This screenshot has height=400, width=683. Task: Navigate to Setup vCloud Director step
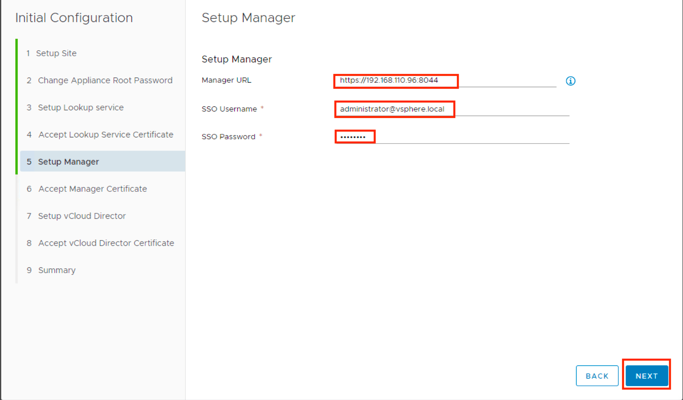[82, 216]
